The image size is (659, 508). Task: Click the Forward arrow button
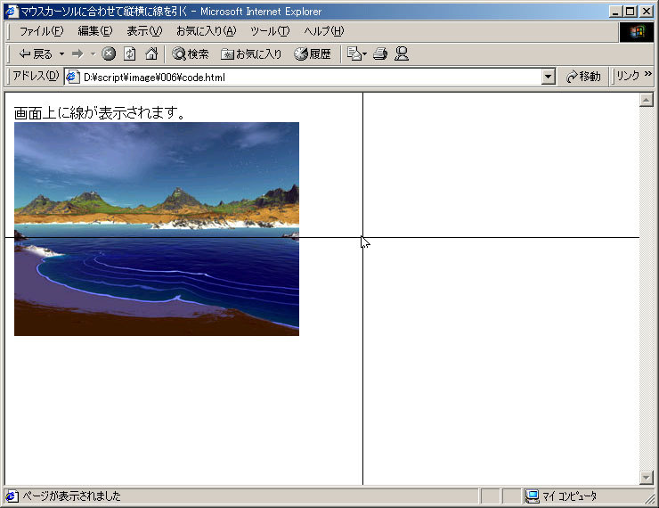(x=77, y=53)
